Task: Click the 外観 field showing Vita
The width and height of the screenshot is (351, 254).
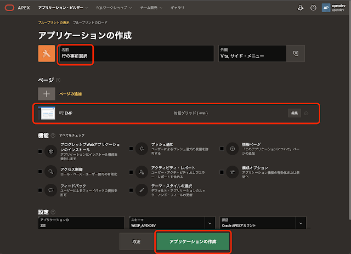Action: pyautogui.click(x=252, y=54)
